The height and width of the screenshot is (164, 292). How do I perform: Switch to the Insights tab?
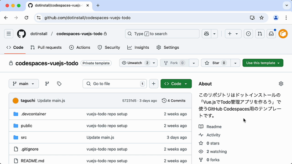click(x=138, y=47)
